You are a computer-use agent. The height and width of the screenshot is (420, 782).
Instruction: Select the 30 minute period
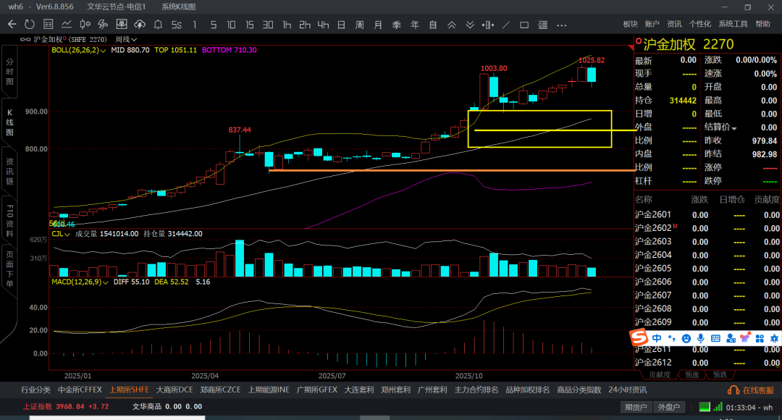tap(268, 25)
